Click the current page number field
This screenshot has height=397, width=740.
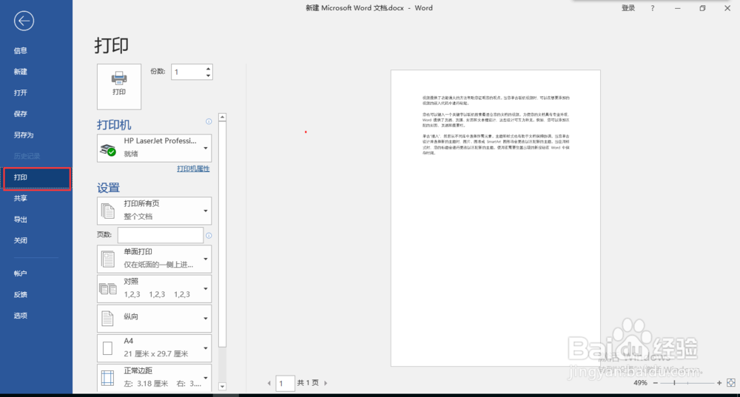point(285,384)
